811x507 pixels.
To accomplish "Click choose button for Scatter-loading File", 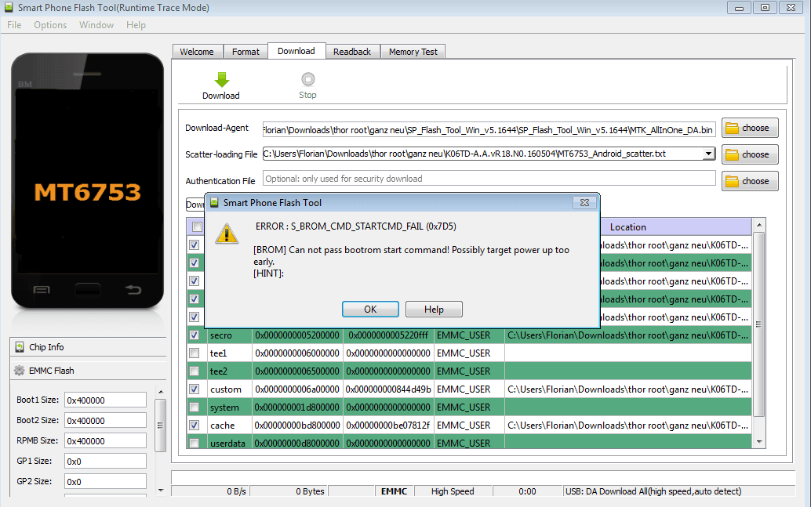I will point(750,154).
